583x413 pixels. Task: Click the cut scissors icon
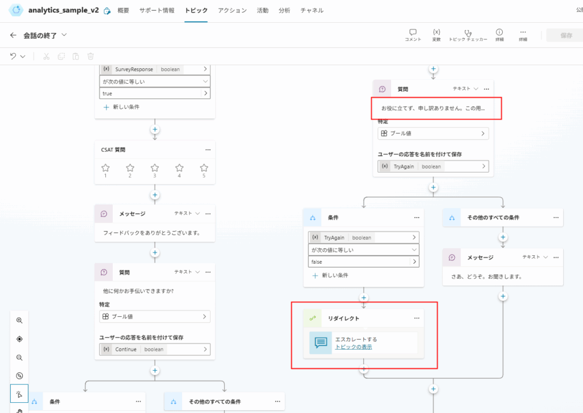click(46, 56)
